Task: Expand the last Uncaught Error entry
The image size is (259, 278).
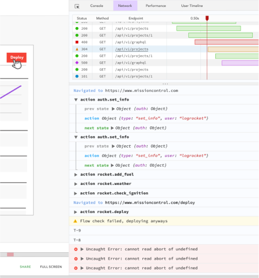Action: pos(82,268)
